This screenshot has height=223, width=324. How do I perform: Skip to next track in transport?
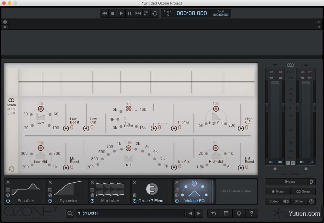tap(138, 13)
